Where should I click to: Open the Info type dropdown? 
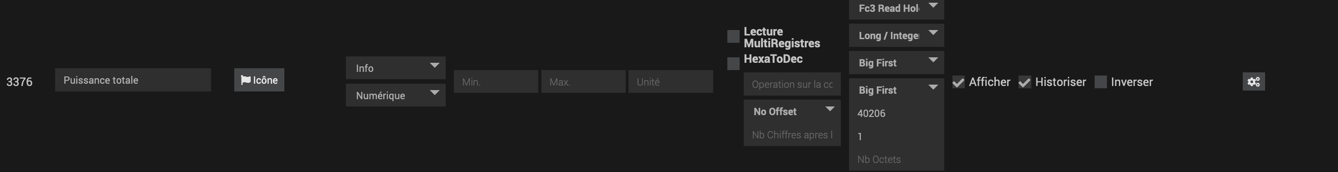396,68
